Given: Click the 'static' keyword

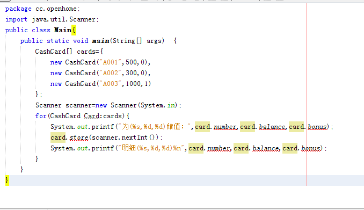Looking at the screenshot, I should pyautogui.click(x=58, y=41).
